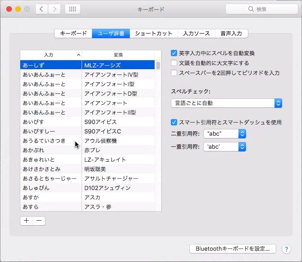Select the あかぷれ input row
The width and height of the screenshot is (302, 262).
point(51,150)
